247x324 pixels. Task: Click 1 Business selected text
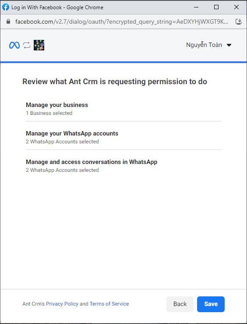[49, 113]
